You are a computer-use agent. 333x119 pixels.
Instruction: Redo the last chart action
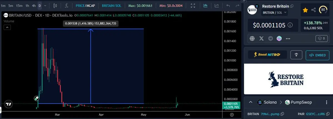(237, 6)
